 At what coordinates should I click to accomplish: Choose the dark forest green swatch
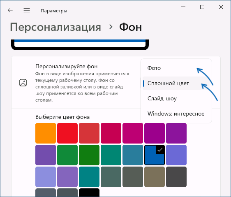click(89, 155)
